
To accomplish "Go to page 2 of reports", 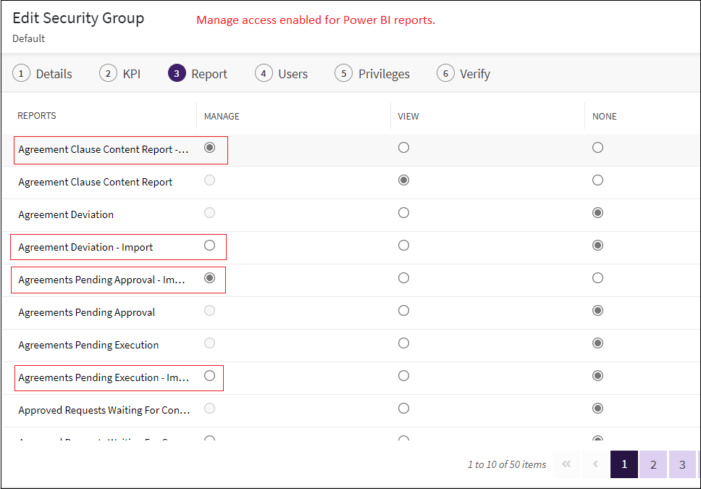I will click(x=652, y=464).
